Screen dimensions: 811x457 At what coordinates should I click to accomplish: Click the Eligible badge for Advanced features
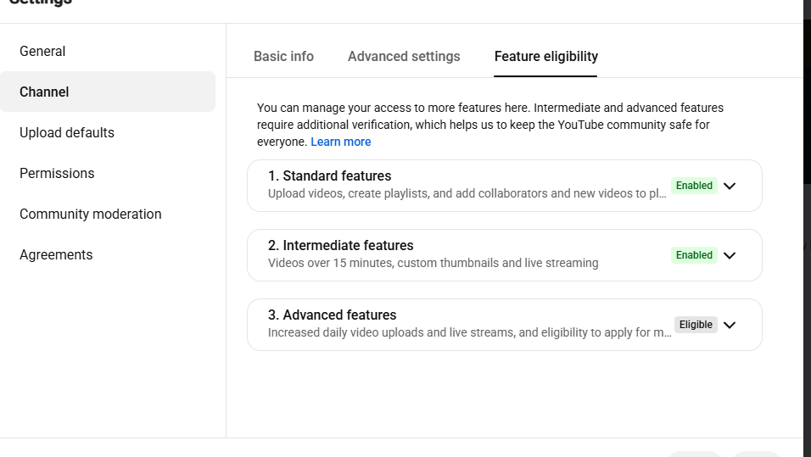pos(696,325)
